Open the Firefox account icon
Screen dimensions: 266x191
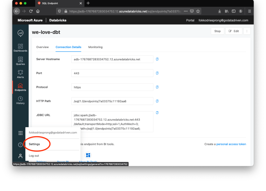241,11
